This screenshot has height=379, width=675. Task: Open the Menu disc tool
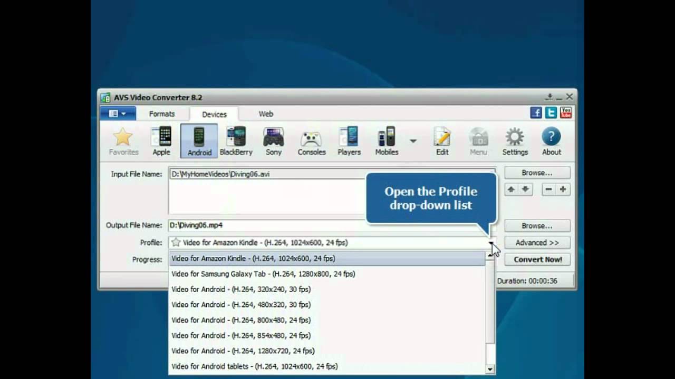pos(478,141)
